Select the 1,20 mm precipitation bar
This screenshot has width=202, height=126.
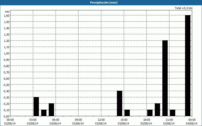pyautogui.click(x=165, y=78)
